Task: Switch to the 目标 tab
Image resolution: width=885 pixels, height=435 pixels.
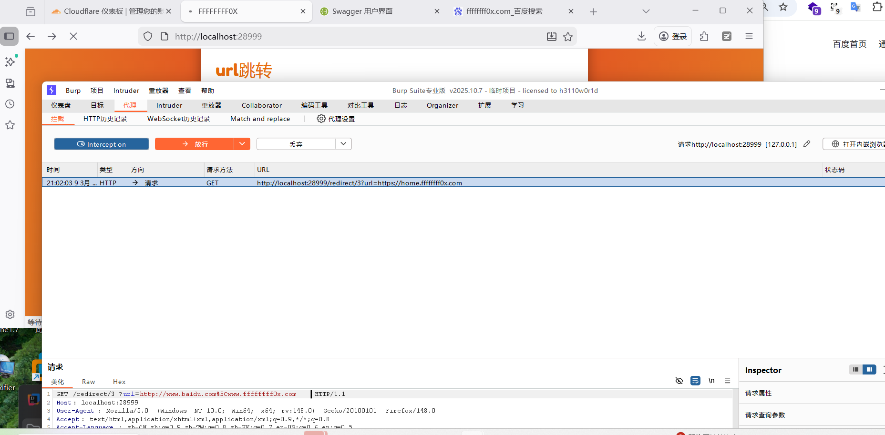Action: [x=97, y=105]
